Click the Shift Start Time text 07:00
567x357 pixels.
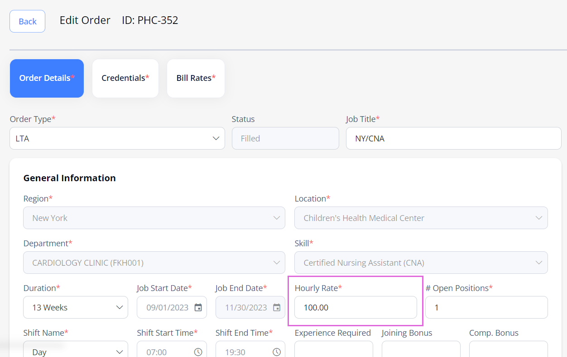156,352
